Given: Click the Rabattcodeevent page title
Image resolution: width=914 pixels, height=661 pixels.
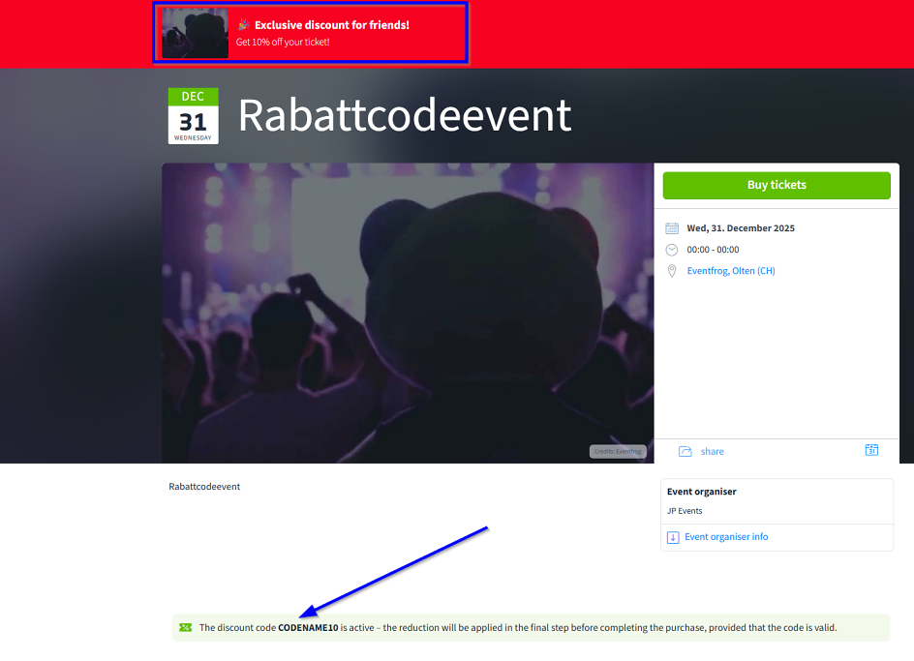Looking at the screenshot, I should pos(404,115).
